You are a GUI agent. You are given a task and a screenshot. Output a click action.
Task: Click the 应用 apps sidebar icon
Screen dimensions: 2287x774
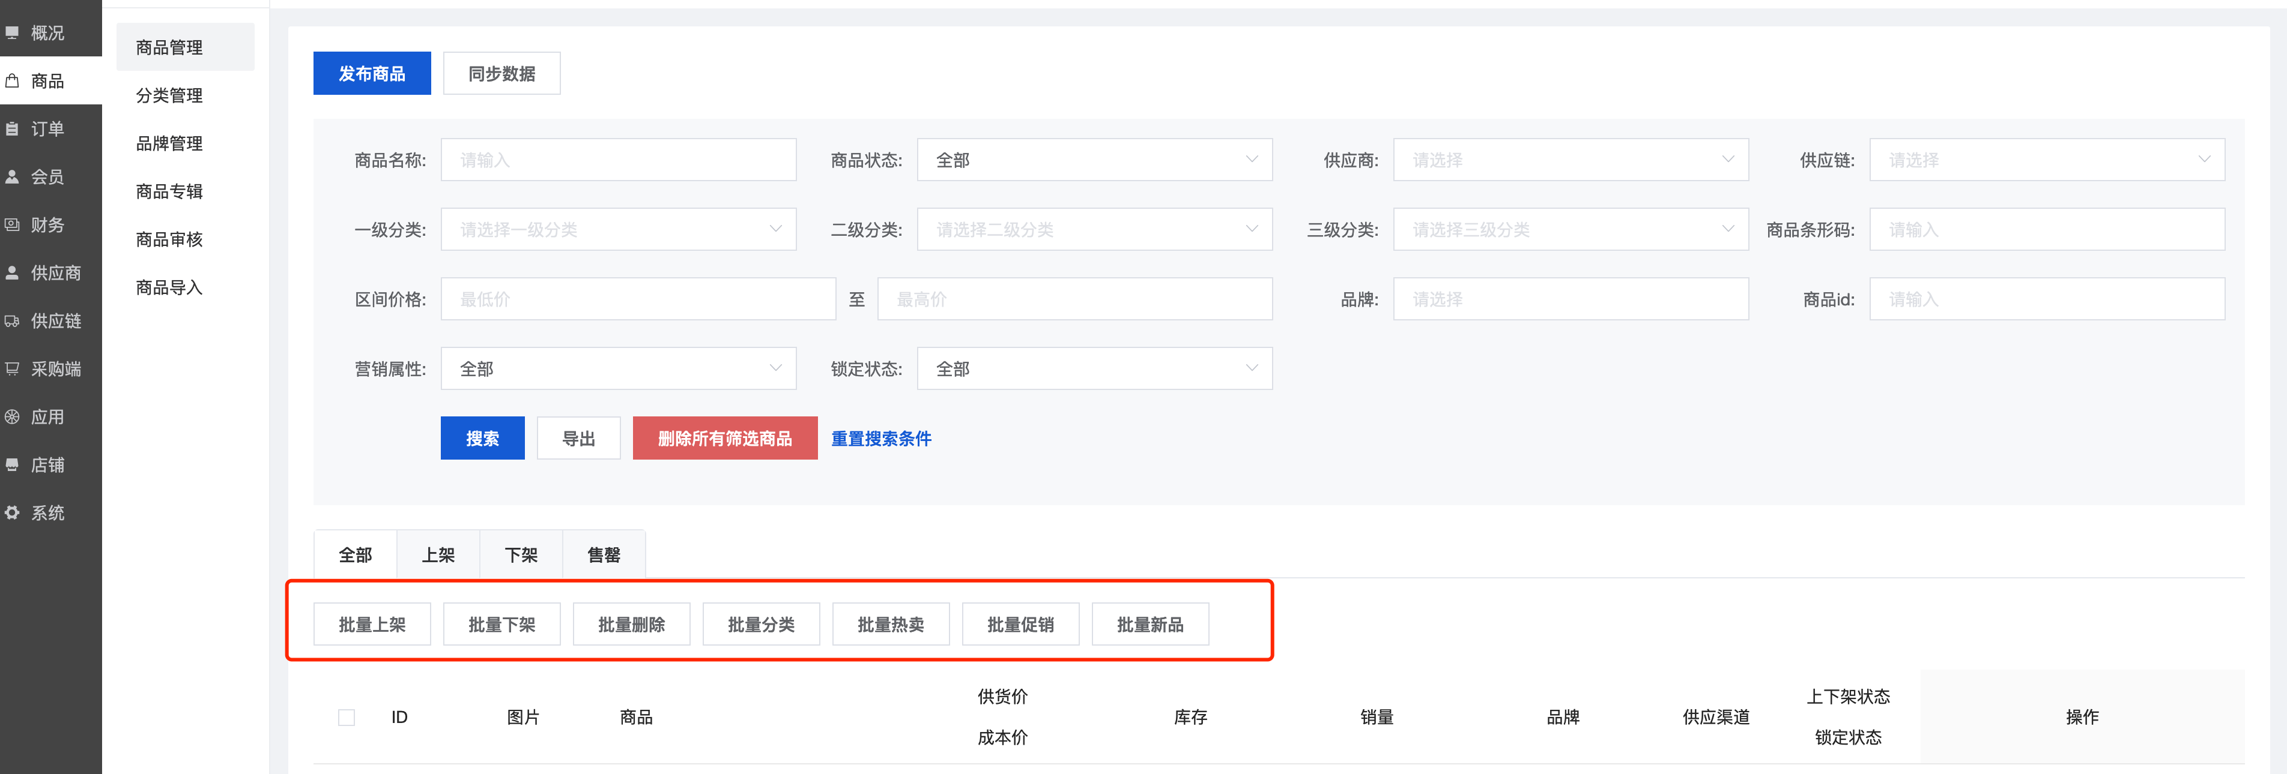click(x=13, y=417)
